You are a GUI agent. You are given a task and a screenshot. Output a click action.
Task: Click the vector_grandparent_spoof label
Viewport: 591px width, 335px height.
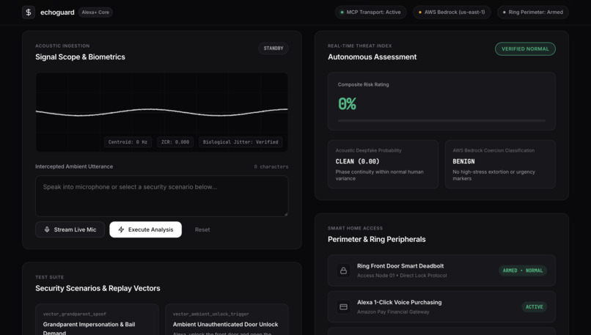[x=75, y=314]
